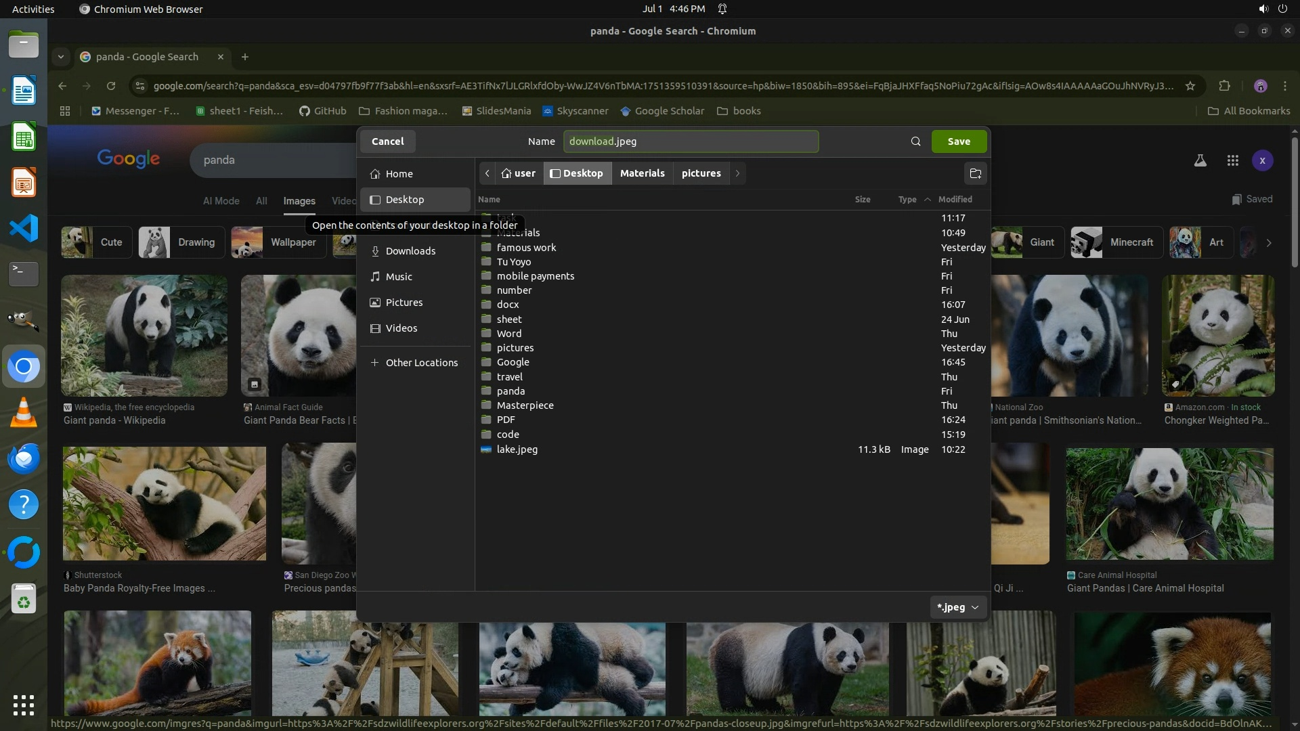Expand the tab search dropdown arrow
Screen dimensions: 1300x731
pyautogui.click(x=61, y=57)
